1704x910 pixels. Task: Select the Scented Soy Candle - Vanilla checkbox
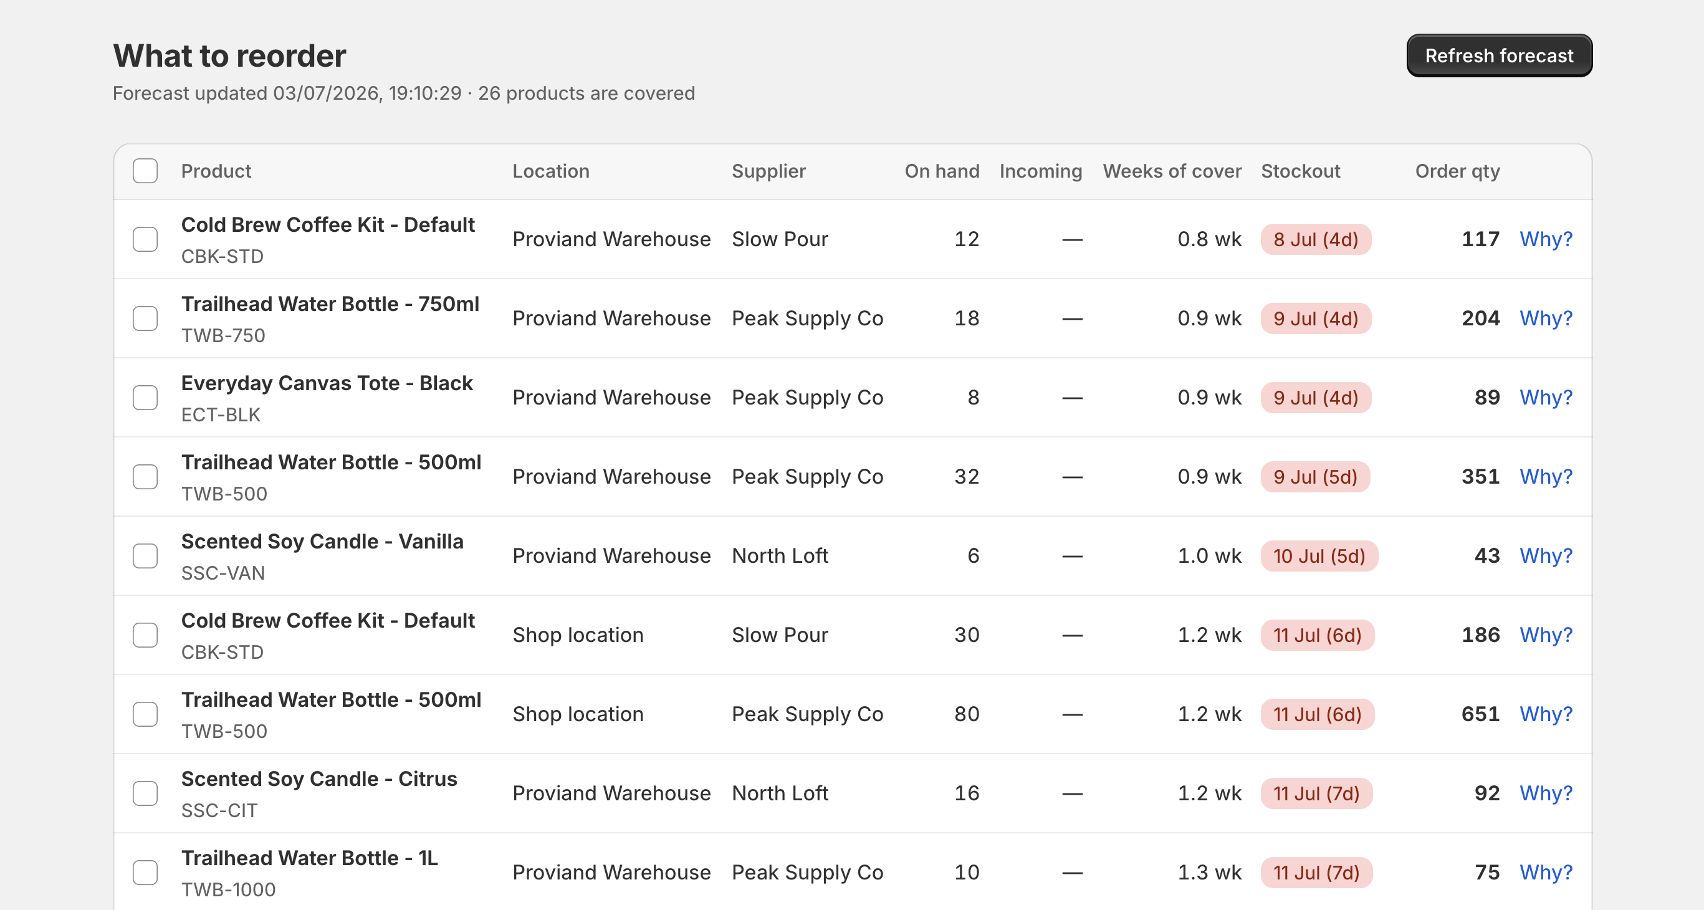pyautogui.click(x=145, y=555)
